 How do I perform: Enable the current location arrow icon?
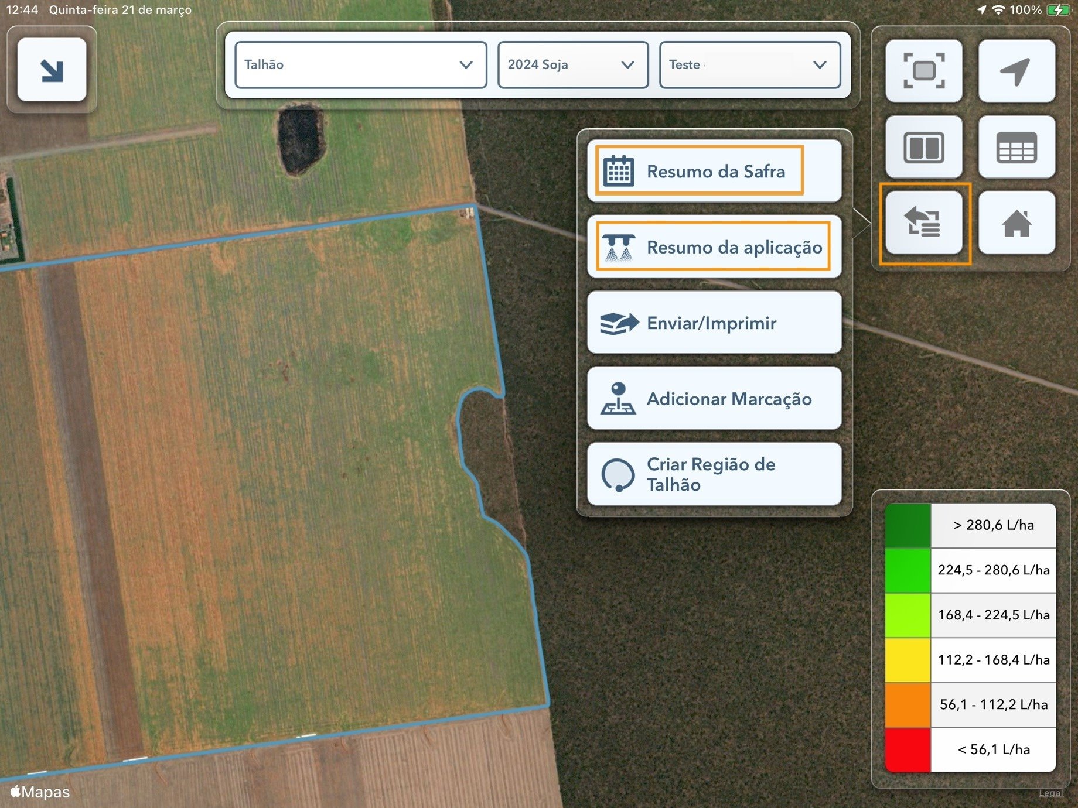pyautogui.click(x=1017, y=70)
